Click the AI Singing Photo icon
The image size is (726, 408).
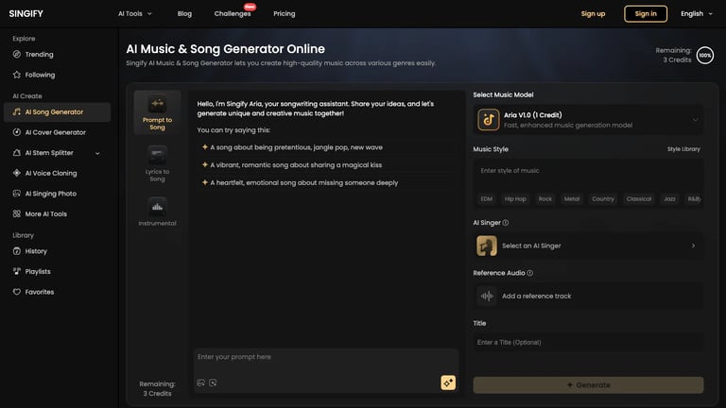pos(17,194)
